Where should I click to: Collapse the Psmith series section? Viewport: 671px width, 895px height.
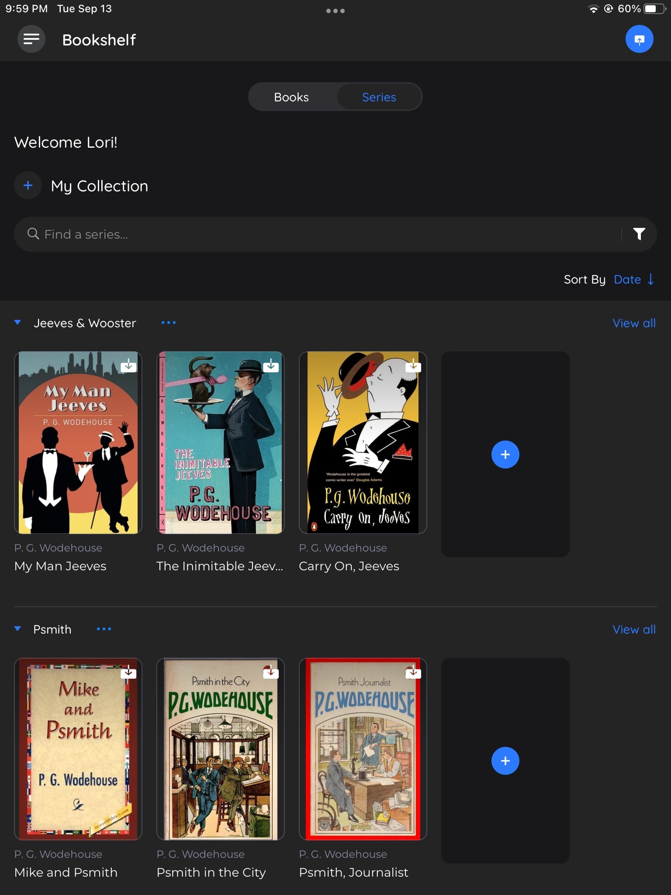click(18, 629)
